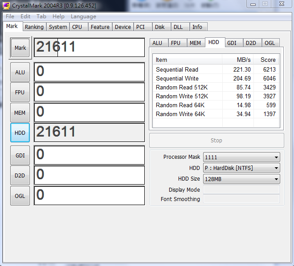Run the GDI benchmark button
Viewport: 294px width, 266px height.
tap(20, 155)
